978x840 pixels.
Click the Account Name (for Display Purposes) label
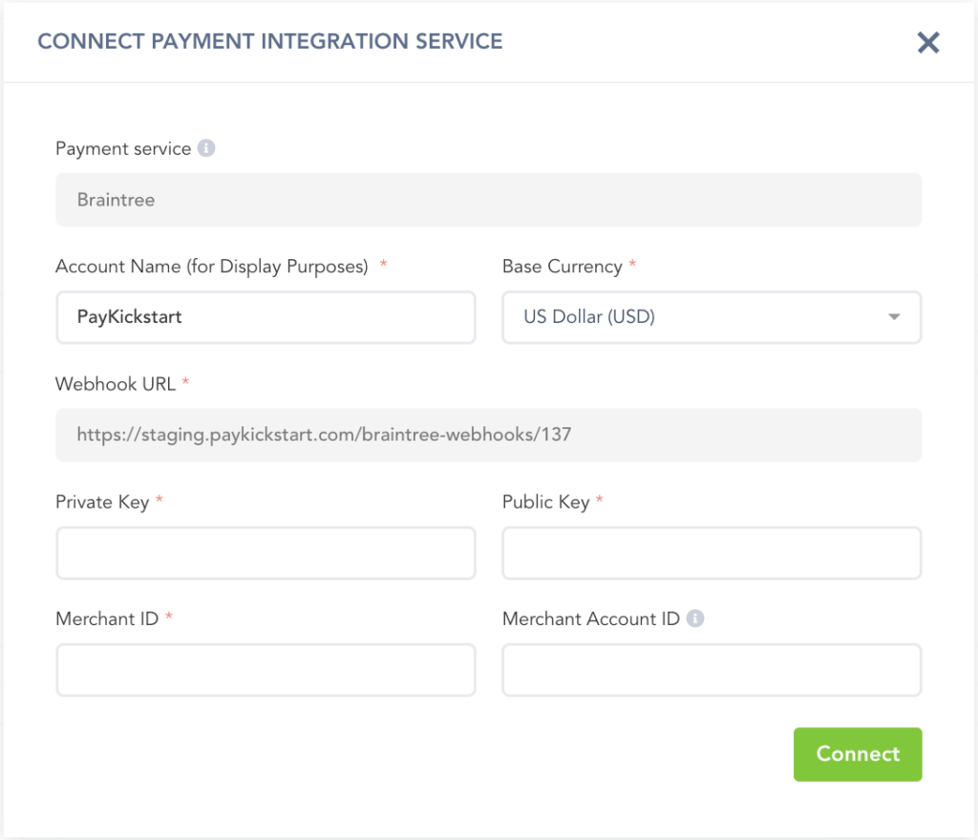[x=211, y=267]
